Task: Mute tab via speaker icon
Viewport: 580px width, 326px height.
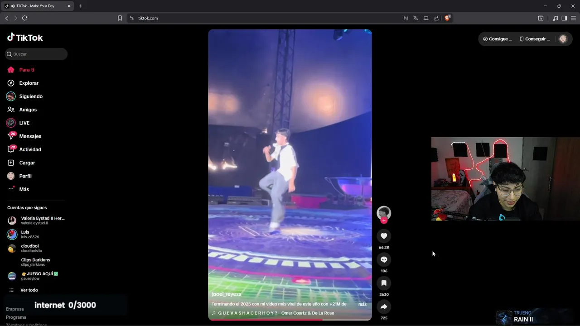Action: (13, 6)
